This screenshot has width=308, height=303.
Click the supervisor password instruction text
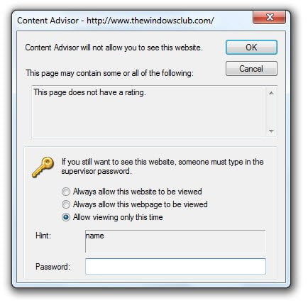[x=163, y=167]
